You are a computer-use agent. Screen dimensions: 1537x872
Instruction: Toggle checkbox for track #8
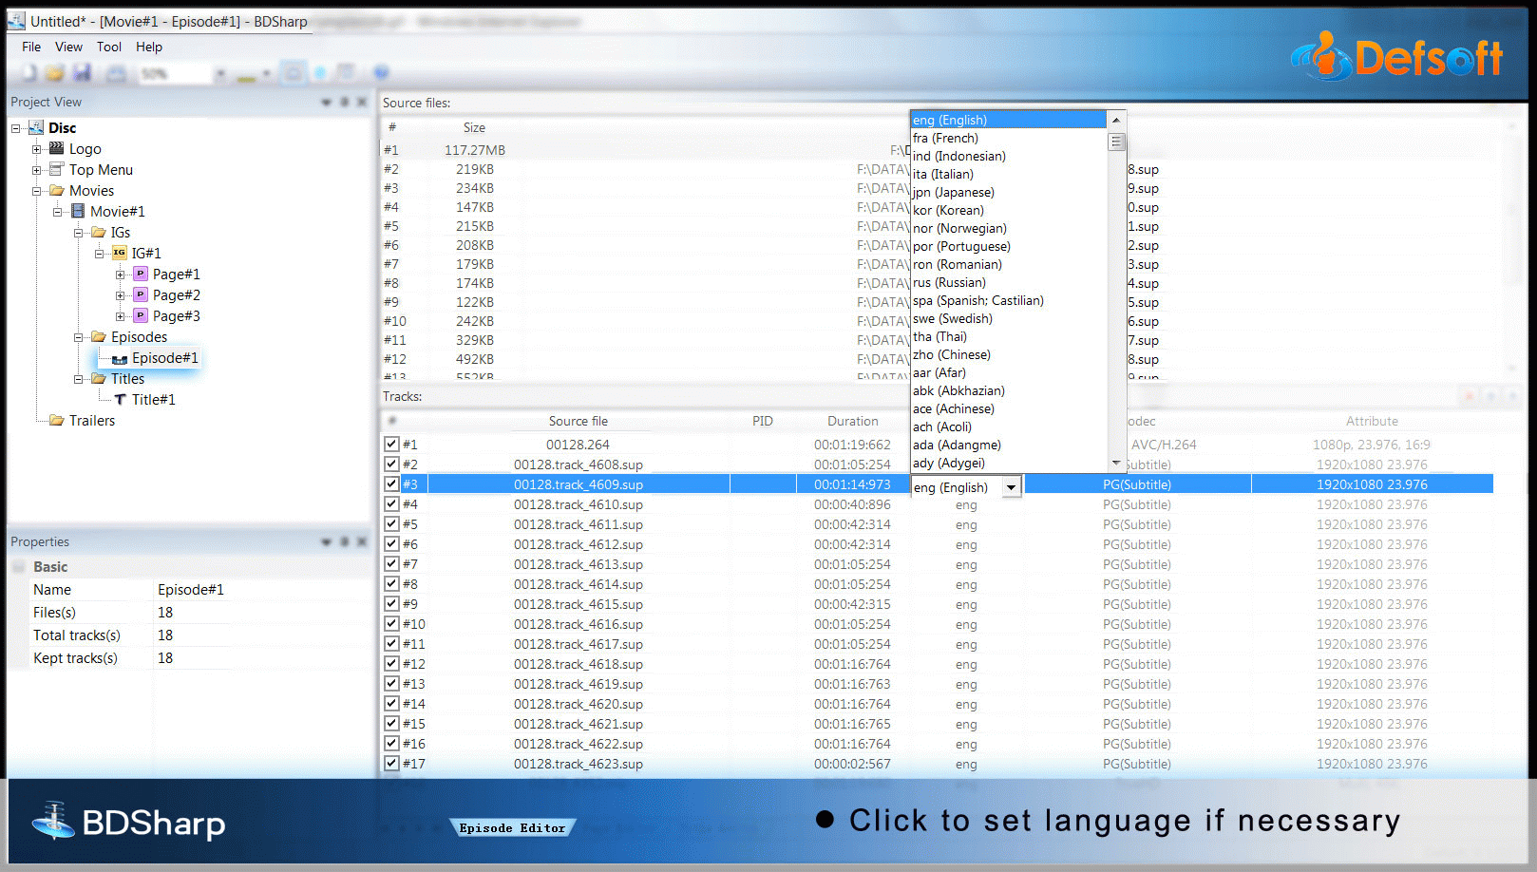pyautogui.click(x=391, y=583)
